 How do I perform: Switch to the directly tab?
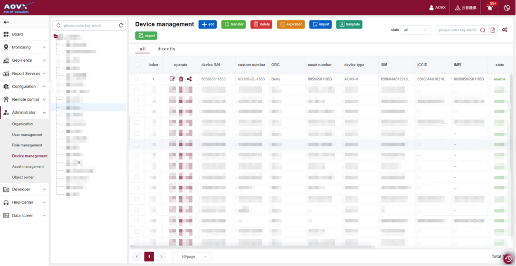coord(166,49)
